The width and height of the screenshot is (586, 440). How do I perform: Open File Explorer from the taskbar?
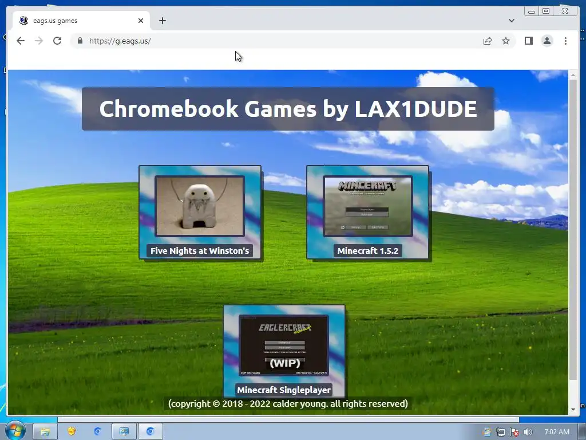tap(45, 432)
